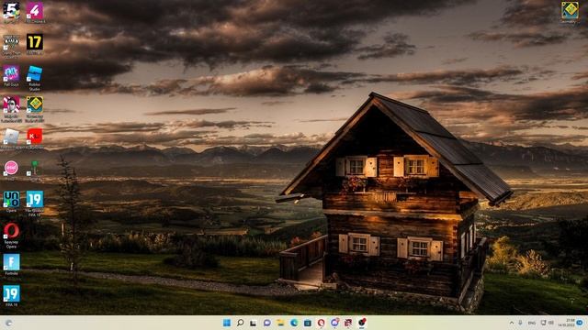Open the Chat taskbar icon
Image resolution: width=588 pixels, height=330 pixels.
coord(267,323)
